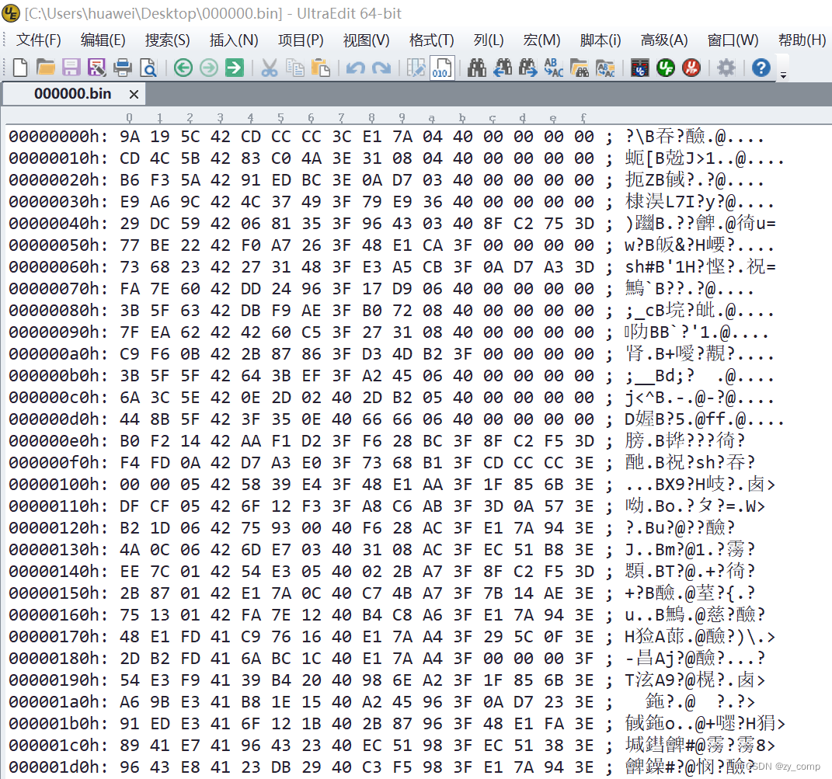
Task: Open Replace in Files folder icon
Action: pos(605,68)
